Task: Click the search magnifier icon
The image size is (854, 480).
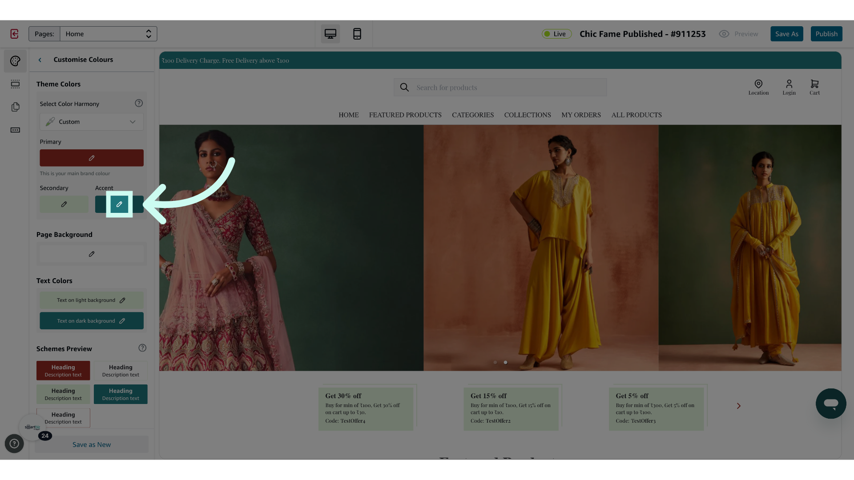Action: click(x=404, y=88)
